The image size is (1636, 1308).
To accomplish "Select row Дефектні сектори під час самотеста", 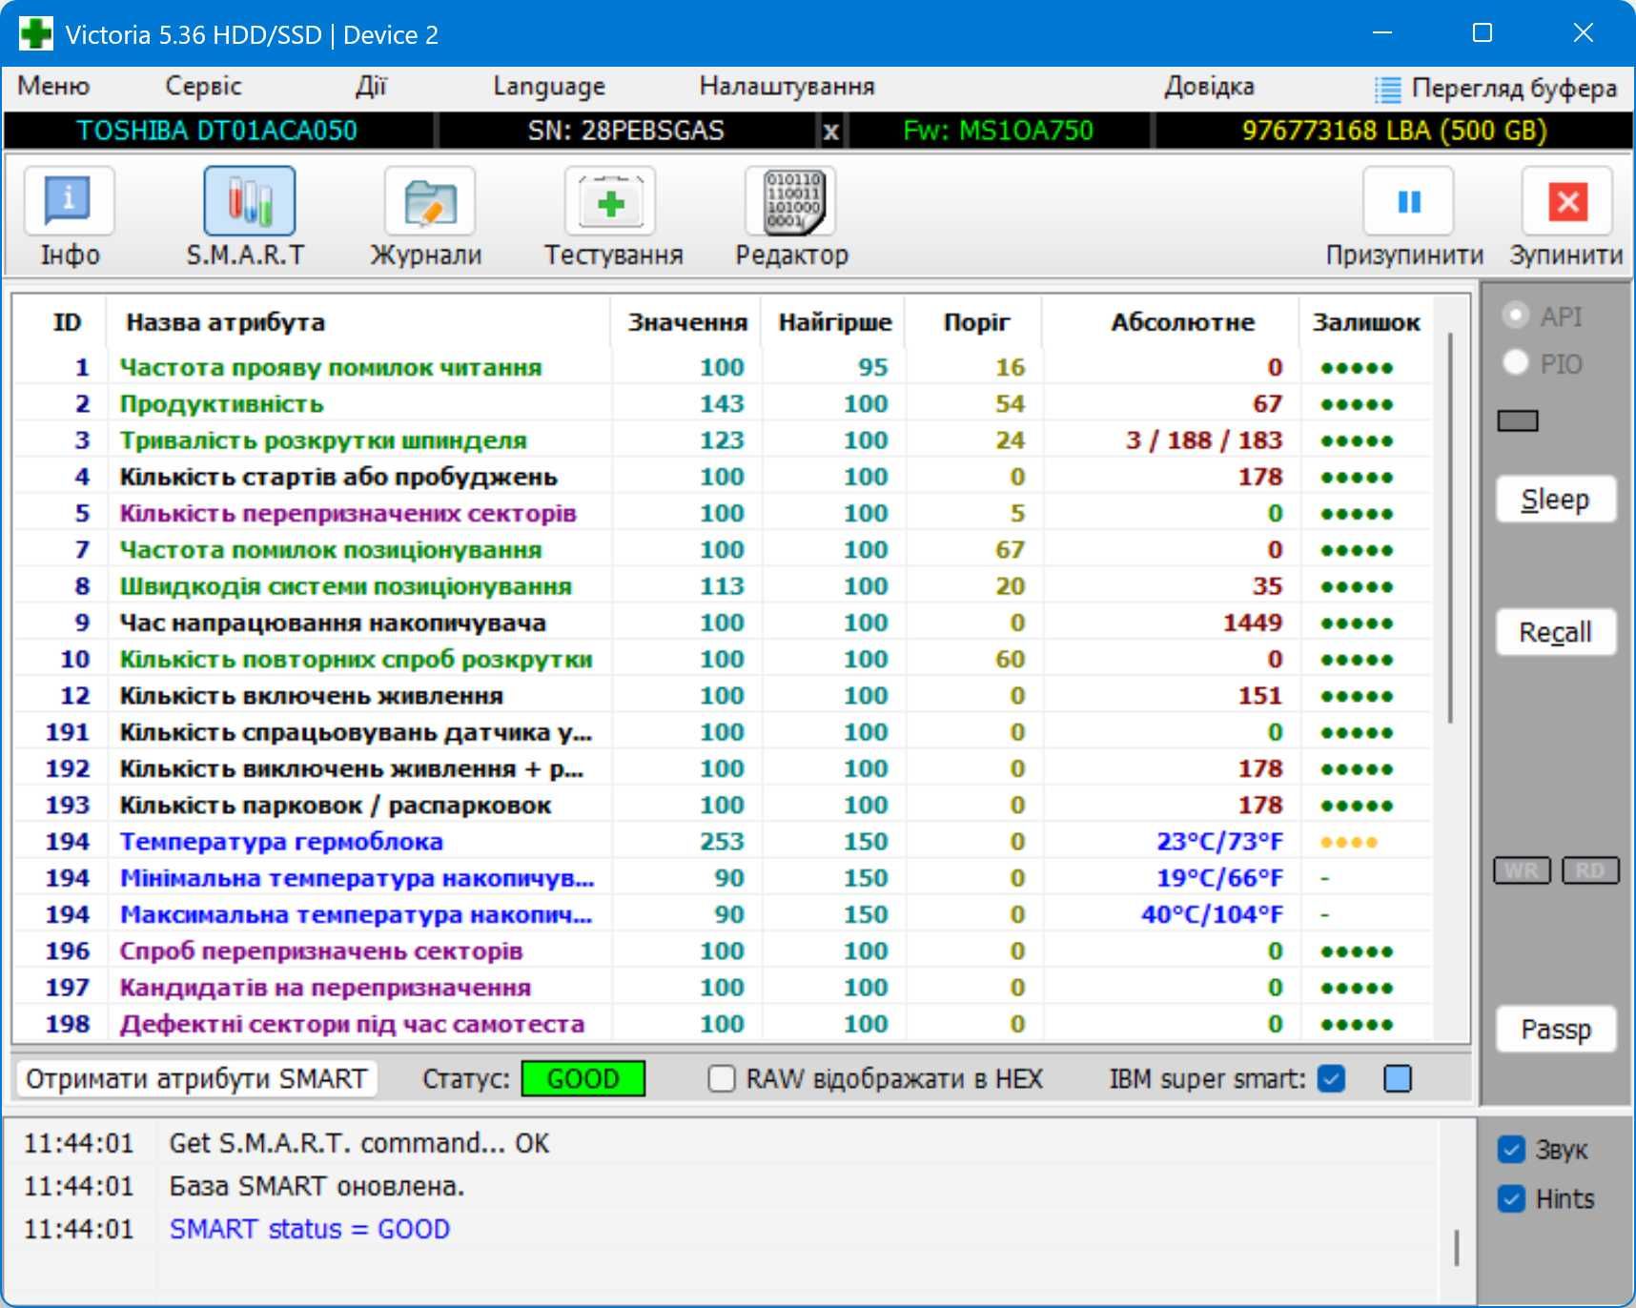I will tap(723, 1024).
